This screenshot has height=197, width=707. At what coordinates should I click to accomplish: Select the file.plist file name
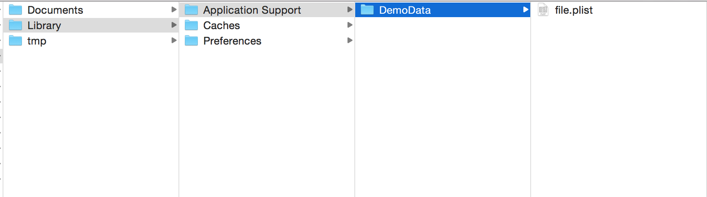[x=574, y=10]
